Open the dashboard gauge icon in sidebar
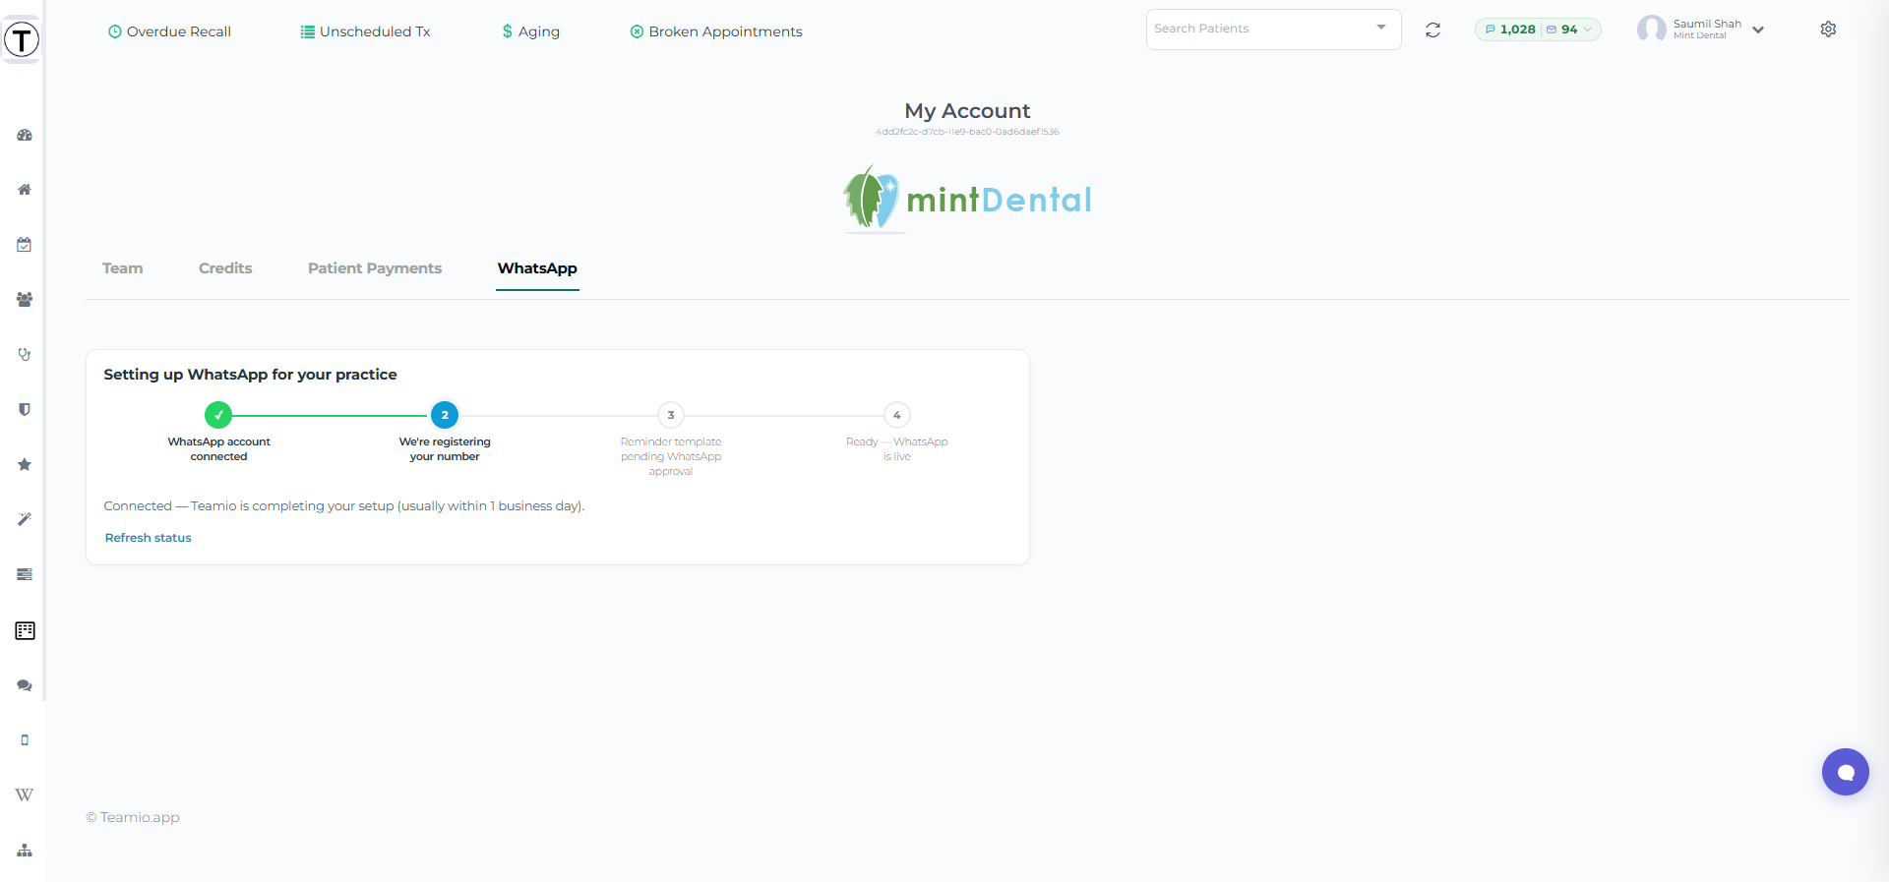The image size is (1889, 882). (25, 135)
